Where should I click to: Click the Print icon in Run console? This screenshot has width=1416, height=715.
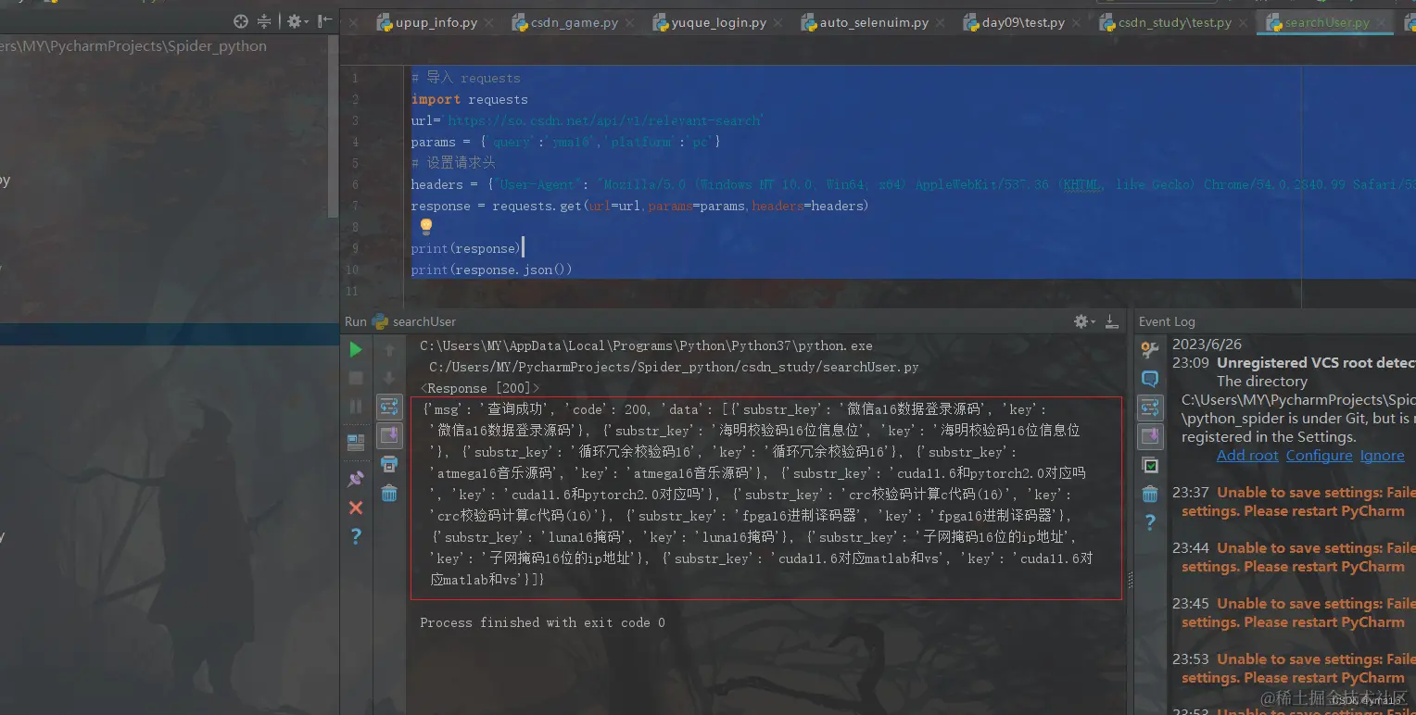[389, 464]
